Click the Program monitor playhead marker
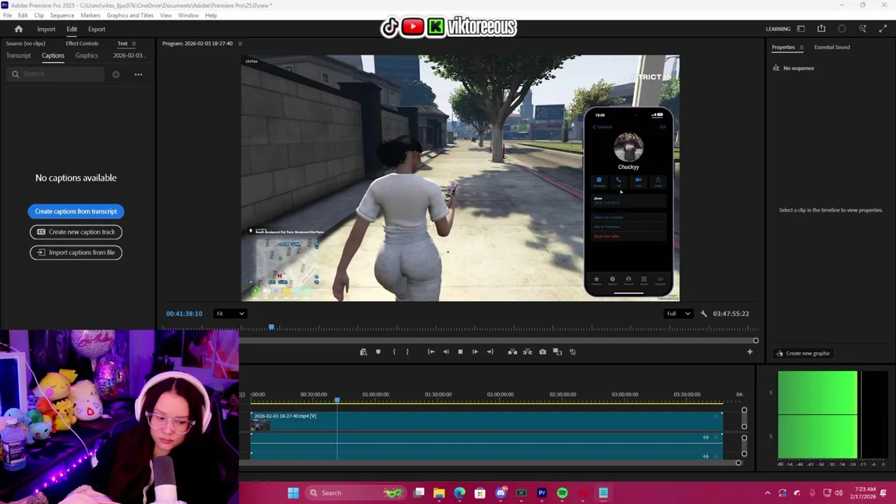The height and width of the screenshot is (504, 896). click(272, 327)
